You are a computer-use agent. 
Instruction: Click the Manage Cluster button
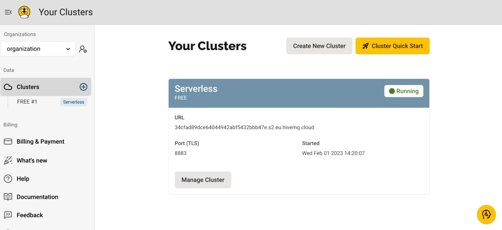(x=203, y=180)
